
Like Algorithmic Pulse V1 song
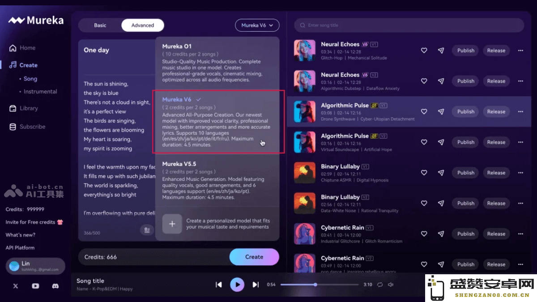point(424,111)
